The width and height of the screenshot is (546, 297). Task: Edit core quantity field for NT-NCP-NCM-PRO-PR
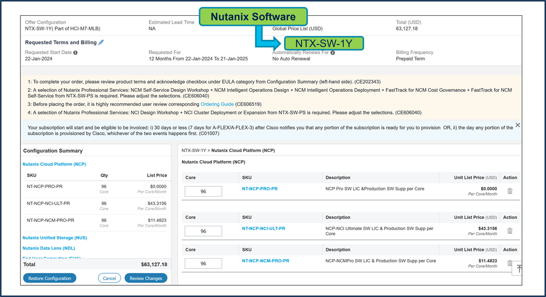pos(203,264)
